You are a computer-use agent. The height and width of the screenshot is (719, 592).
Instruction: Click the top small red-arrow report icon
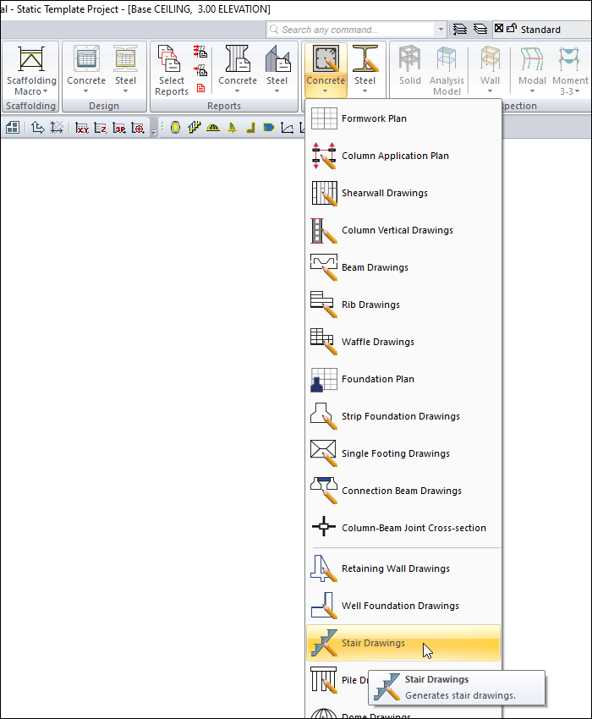point(200,51)
